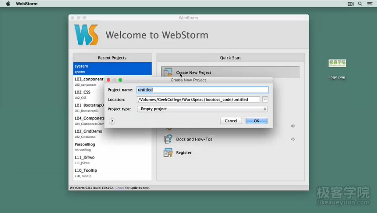Click the screen recording camera menu icon
This screenshot has height=213, width=377.
point(351,4)
